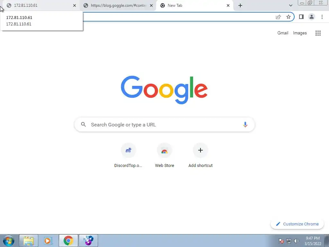The width and height of the screenshot is (329, 247).
Task: Click the Customize Chrome button
Action: [x=297, y=224]
